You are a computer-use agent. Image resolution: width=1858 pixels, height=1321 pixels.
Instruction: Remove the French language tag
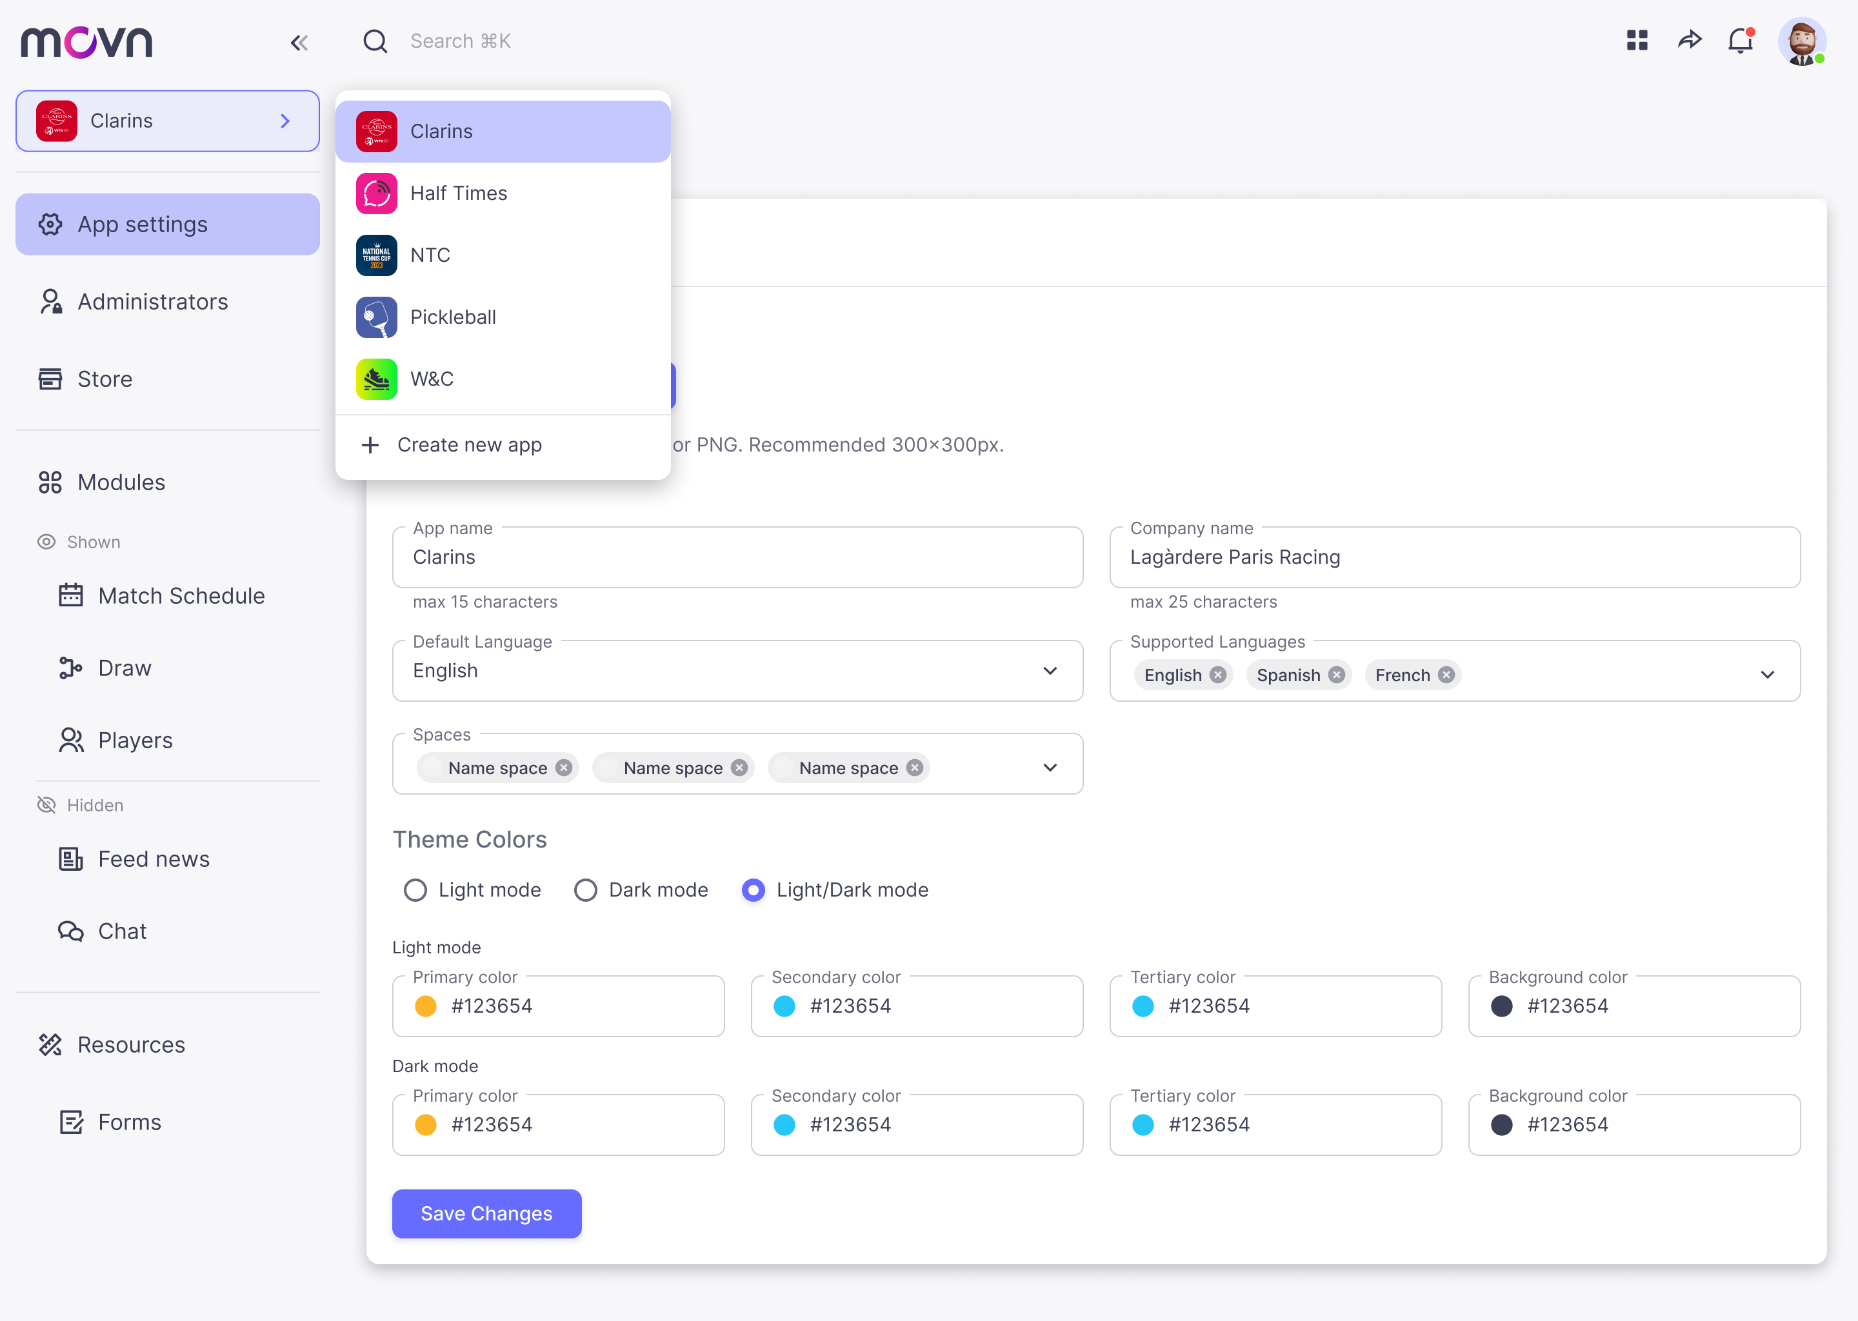(x=1446, y=675)
